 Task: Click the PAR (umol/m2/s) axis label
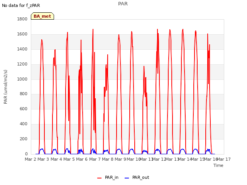point(5,87)
